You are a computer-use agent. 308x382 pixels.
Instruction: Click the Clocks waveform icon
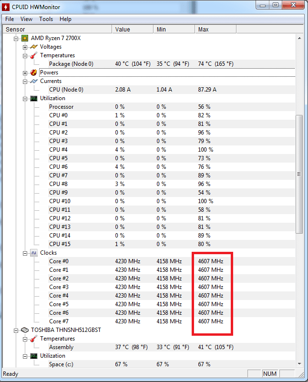tap(33, 253)
